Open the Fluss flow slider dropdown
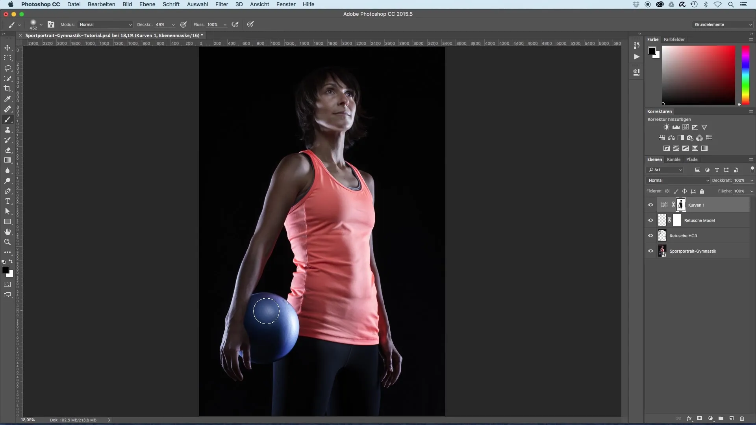 (225, 25)
